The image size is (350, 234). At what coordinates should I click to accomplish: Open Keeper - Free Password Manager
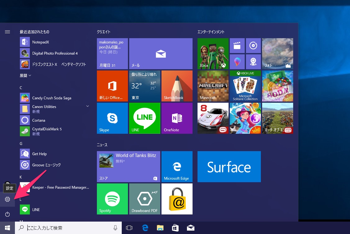[x=55, y=187]
